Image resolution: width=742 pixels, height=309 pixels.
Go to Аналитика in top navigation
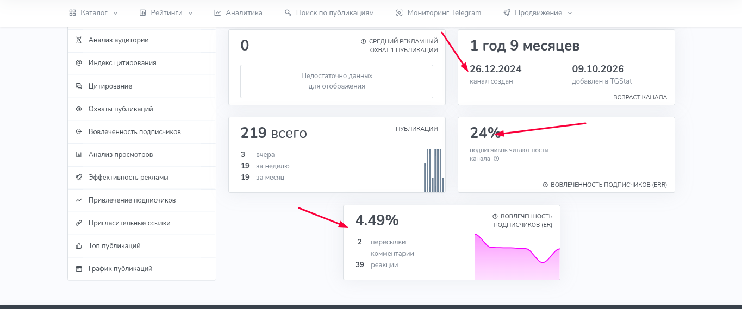238,13
